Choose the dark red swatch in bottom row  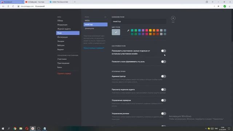click(x=158, y=34)
